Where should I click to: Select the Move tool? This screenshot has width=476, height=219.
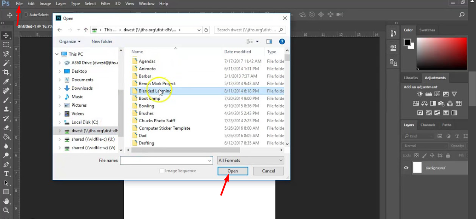[x=6, y=36]
